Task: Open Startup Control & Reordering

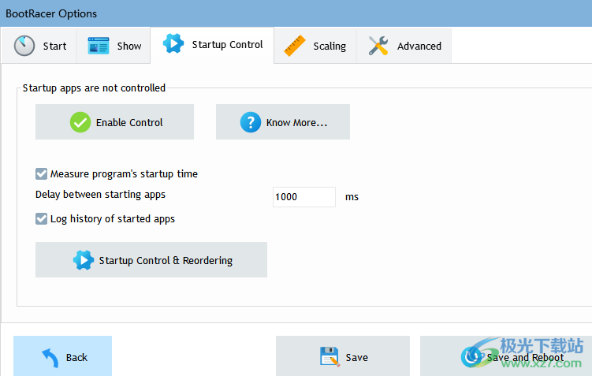Action: pyautogui.click(x=151, y=259)
